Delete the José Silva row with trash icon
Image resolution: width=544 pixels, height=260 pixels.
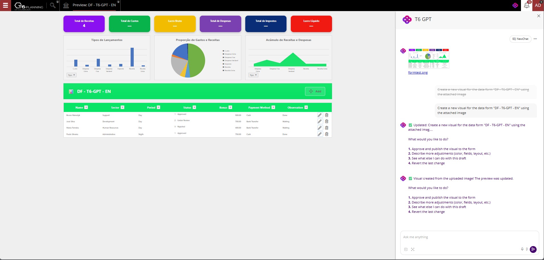click(x=327, y=121)
